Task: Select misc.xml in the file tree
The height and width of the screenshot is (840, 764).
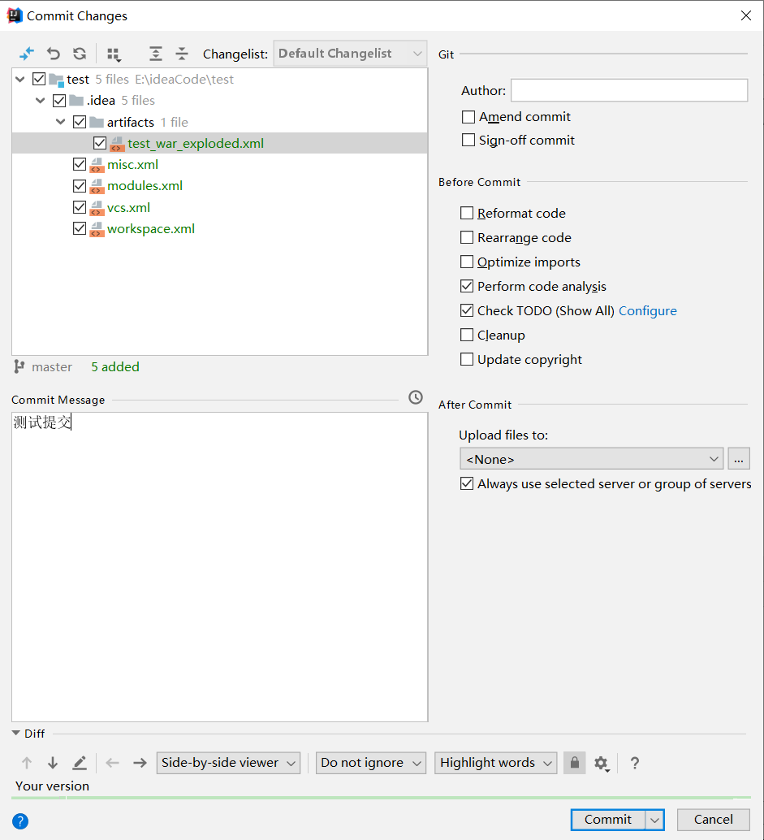Action: 132,165
